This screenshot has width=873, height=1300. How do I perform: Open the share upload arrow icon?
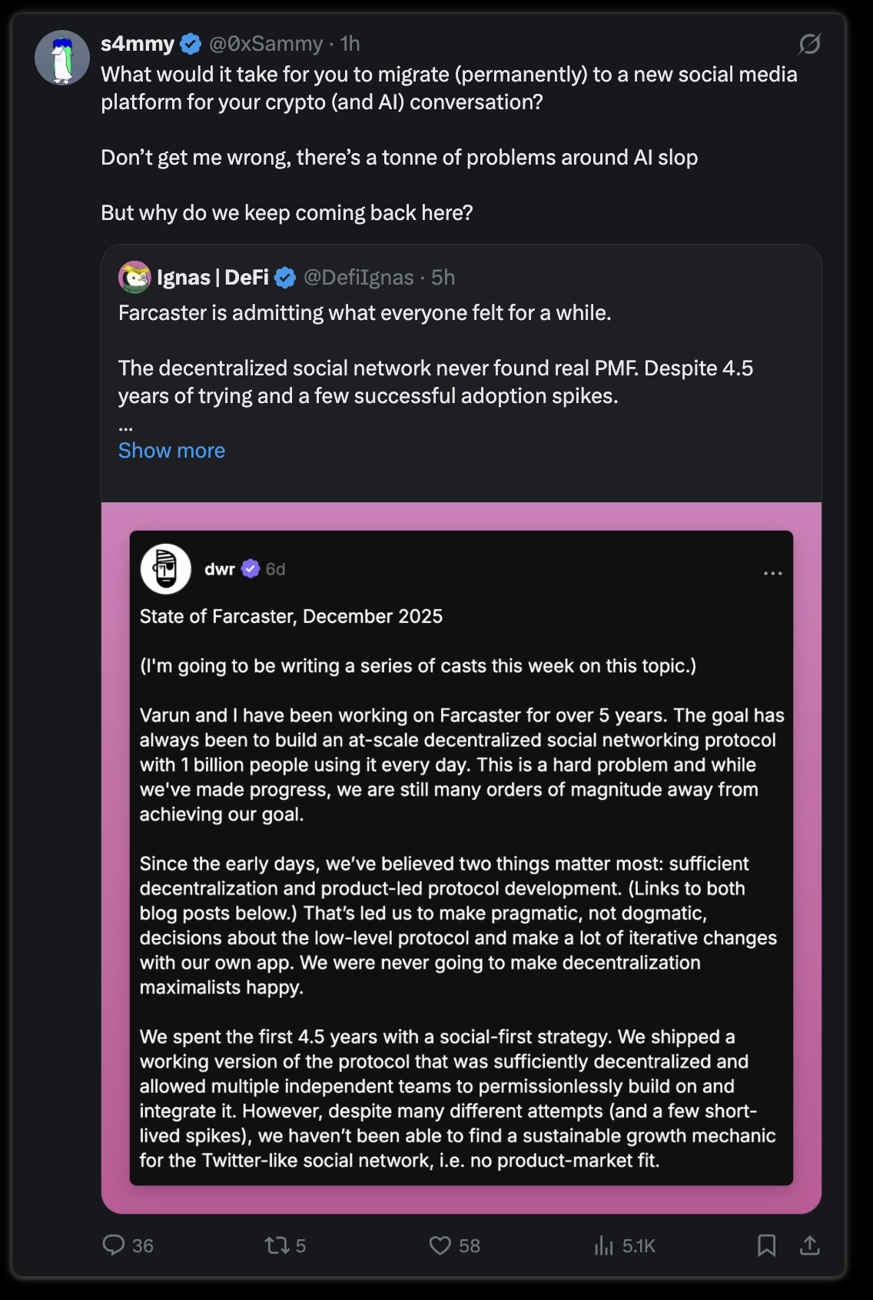pos(810,1245)
